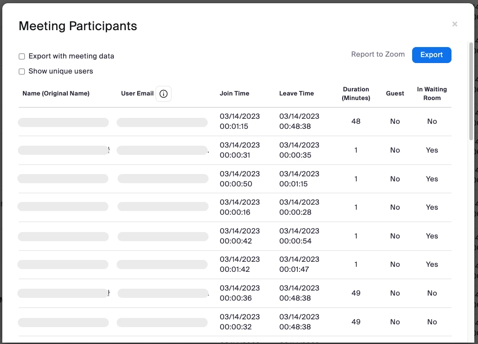Viewport: 478px width, 344px height.
Task: Select join time 03/14/2023 00:00:32
Action: tap(240, 322)
